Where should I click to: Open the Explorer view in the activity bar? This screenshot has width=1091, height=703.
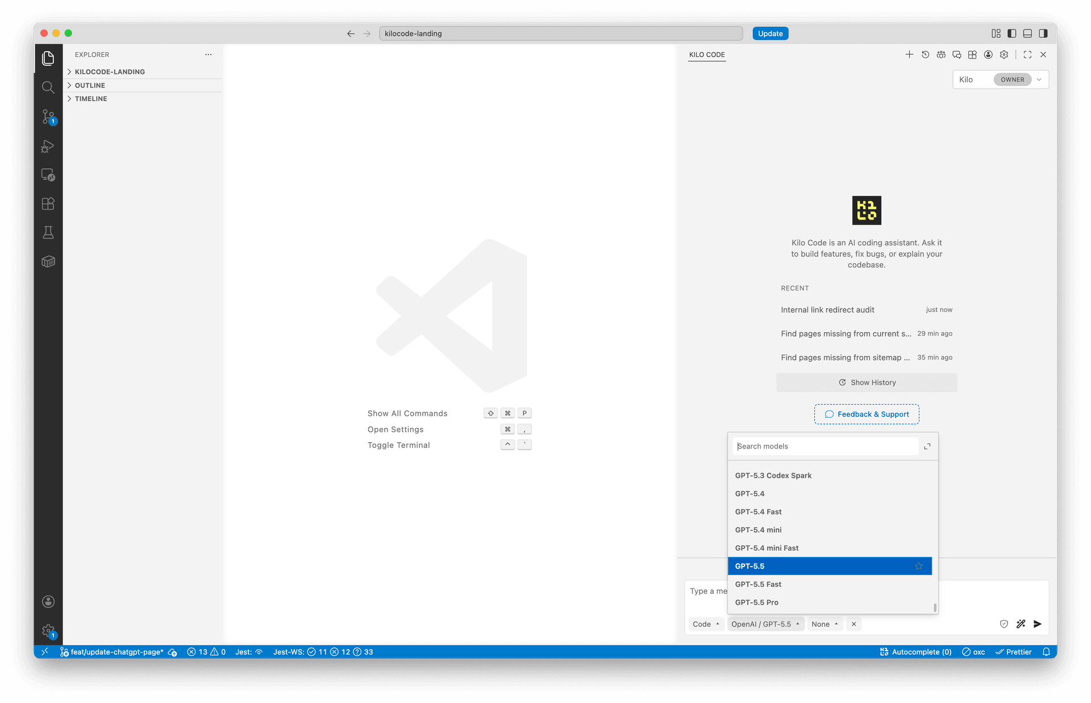click(48, 58)
